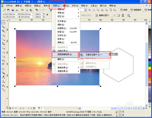Click the Cut scissors icon
Screen dimensions: 152x118
[x=22, y=10]
